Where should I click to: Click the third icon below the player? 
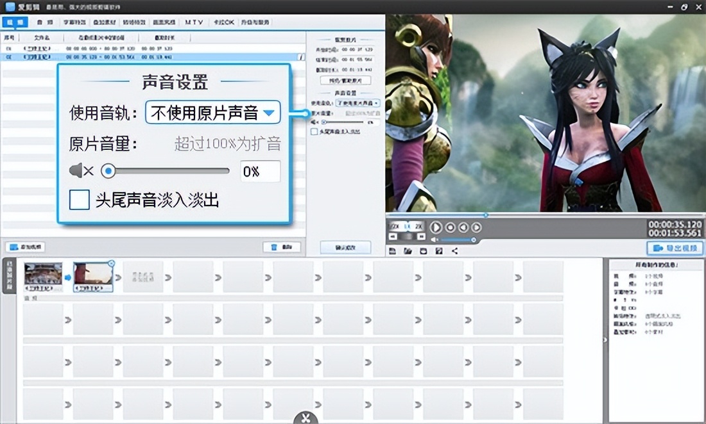coord(423,251)
